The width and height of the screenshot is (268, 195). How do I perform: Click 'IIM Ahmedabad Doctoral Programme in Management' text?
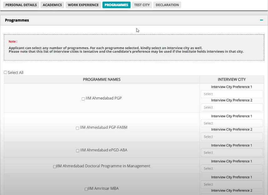pyautogui.click(x=103, y=166)
